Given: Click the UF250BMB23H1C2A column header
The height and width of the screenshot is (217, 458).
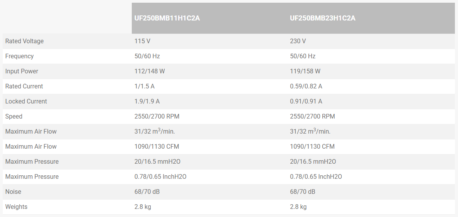Looking at the screenshot, I should coord(323,18).
